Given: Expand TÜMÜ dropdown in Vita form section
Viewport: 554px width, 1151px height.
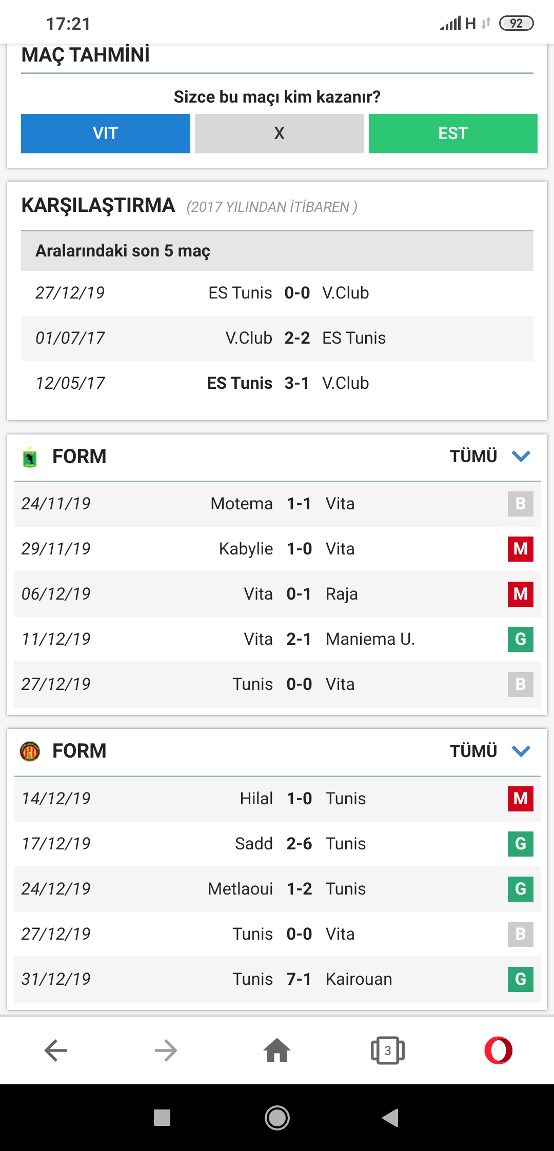Looking at the screenshot, I should pyautogui.click(x=490, y=456).
